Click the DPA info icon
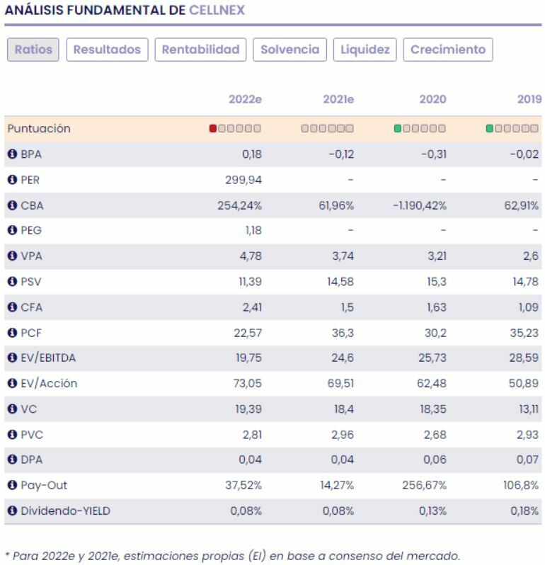The height and width of the screenshot is (565, 545). [11, 460]
